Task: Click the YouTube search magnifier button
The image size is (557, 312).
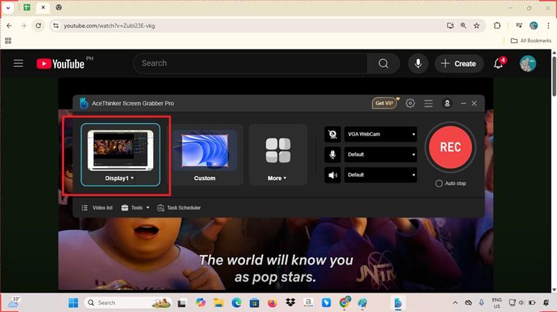Action: point(383,63)
